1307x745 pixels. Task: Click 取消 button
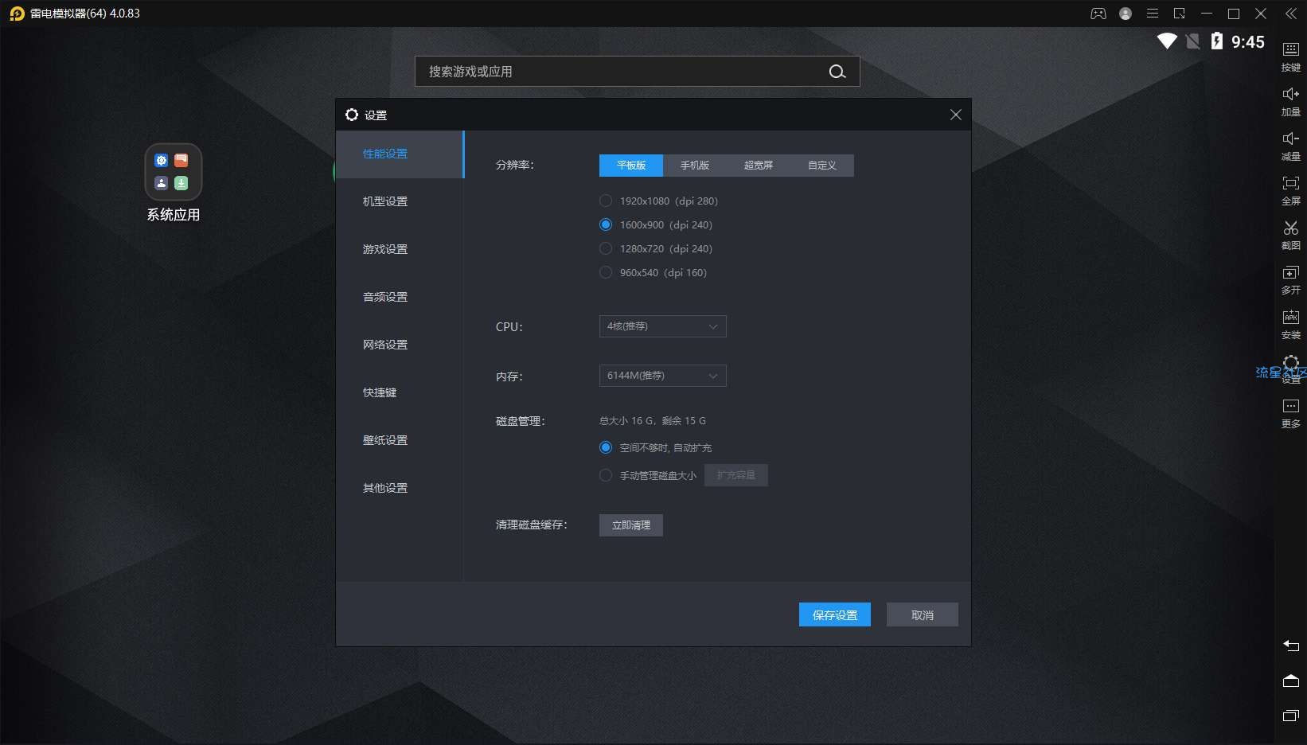pyautogui.click(x=923, y=614)
